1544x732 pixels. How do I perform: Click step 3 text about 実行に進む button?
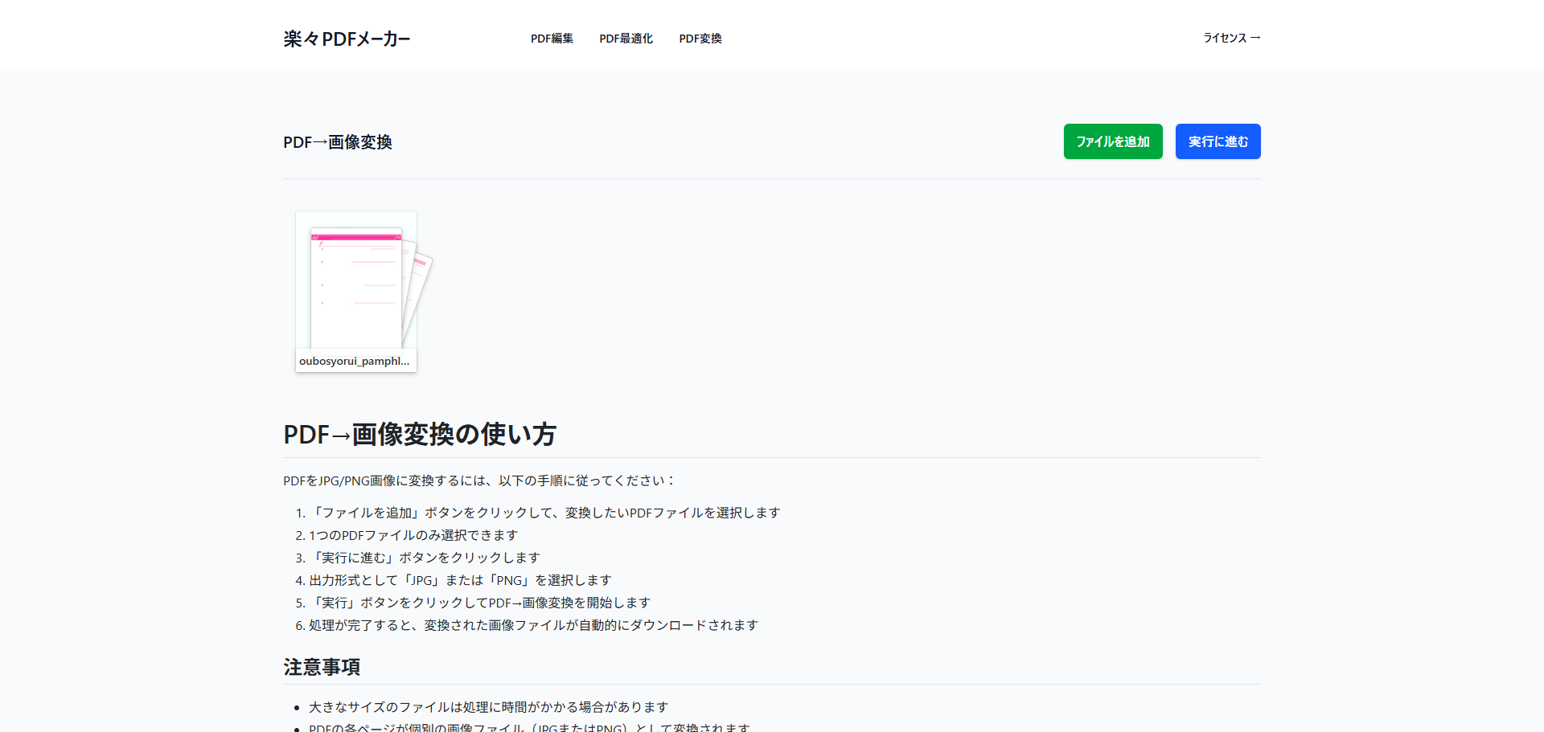pyautogui.click(x=425, y=558)
